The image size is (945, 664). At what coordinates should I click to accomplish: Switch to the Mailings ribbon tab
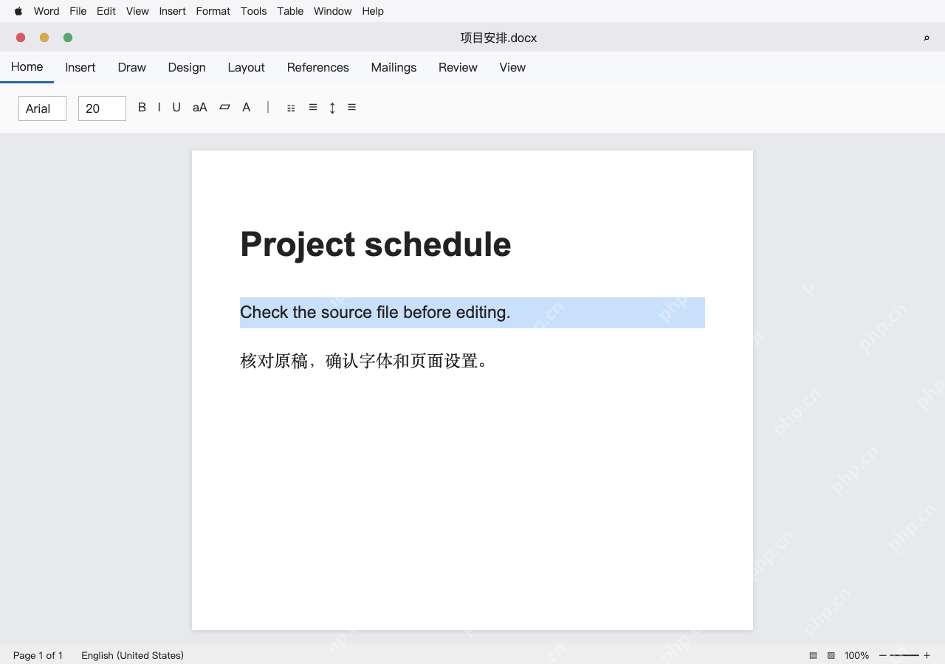[394, 67]
